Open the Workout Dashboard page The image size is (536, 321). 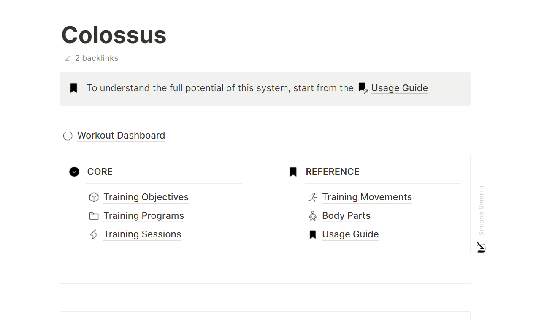[121, 136]
